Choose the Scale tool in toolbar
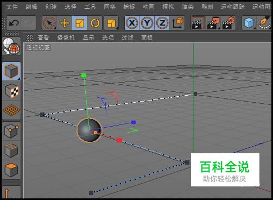This screenshot has height=200, width=273. [80, 23]
